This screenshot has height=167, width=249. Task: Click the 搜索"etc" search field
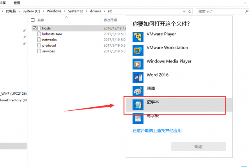(221, 11)
